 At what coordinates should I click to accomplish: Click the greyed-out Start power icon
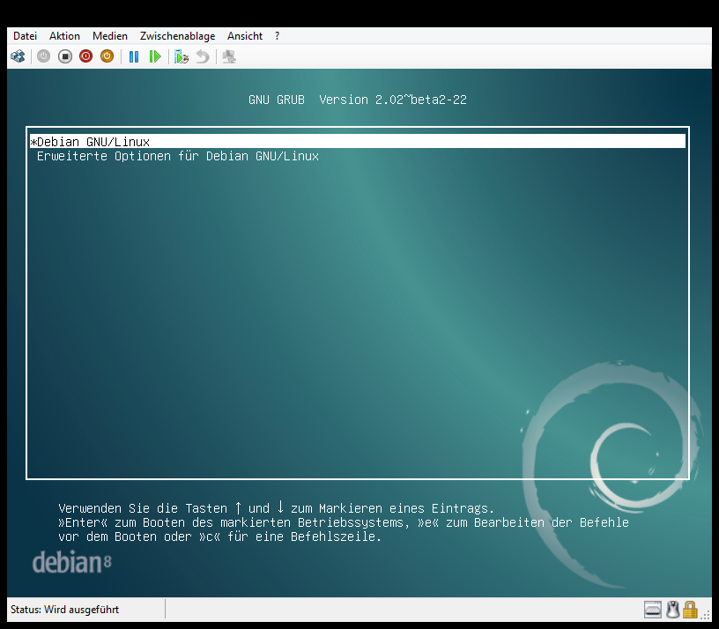click(43, 57)
